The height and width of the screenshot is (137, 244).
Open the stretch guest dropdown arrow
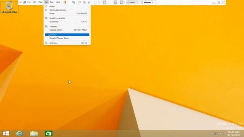pos(125,2)
